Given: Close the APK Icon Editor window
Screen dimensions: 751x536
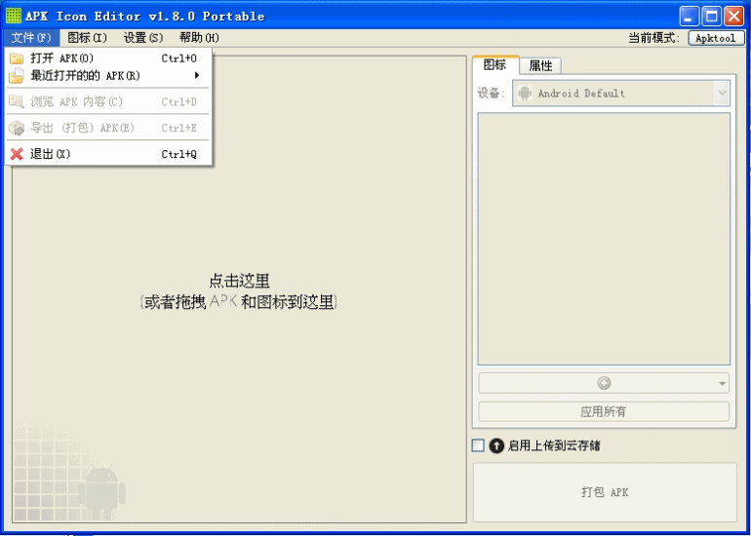Looking at the screenshot, I should click(x=733, y=17).
